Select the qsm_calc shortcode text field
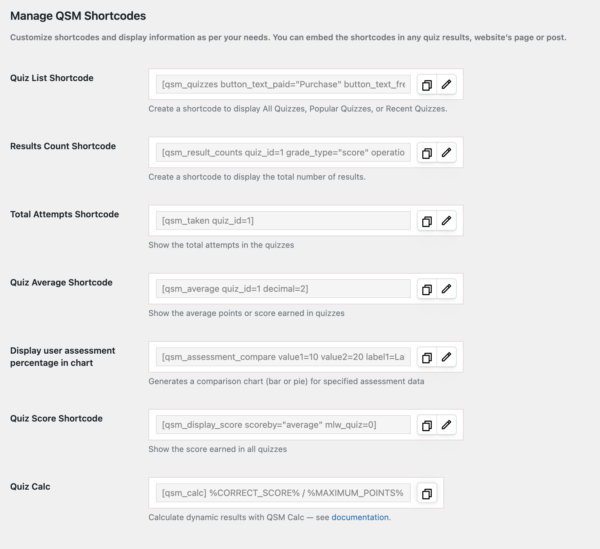This screenshot has width=600, height=549. (283, 493)
